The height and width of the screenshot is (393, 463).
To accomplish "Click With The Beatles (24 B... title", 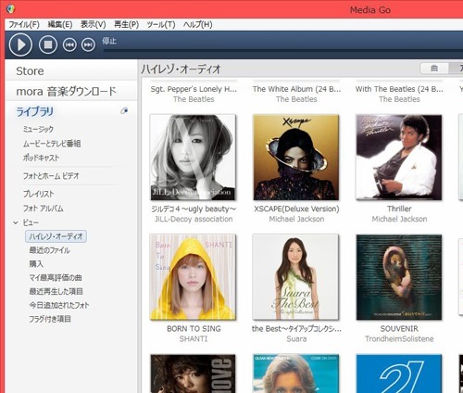I will coord(399,89).
